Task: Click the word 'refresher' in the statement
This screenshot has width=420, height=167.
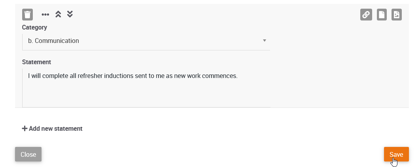Action: 90,76
